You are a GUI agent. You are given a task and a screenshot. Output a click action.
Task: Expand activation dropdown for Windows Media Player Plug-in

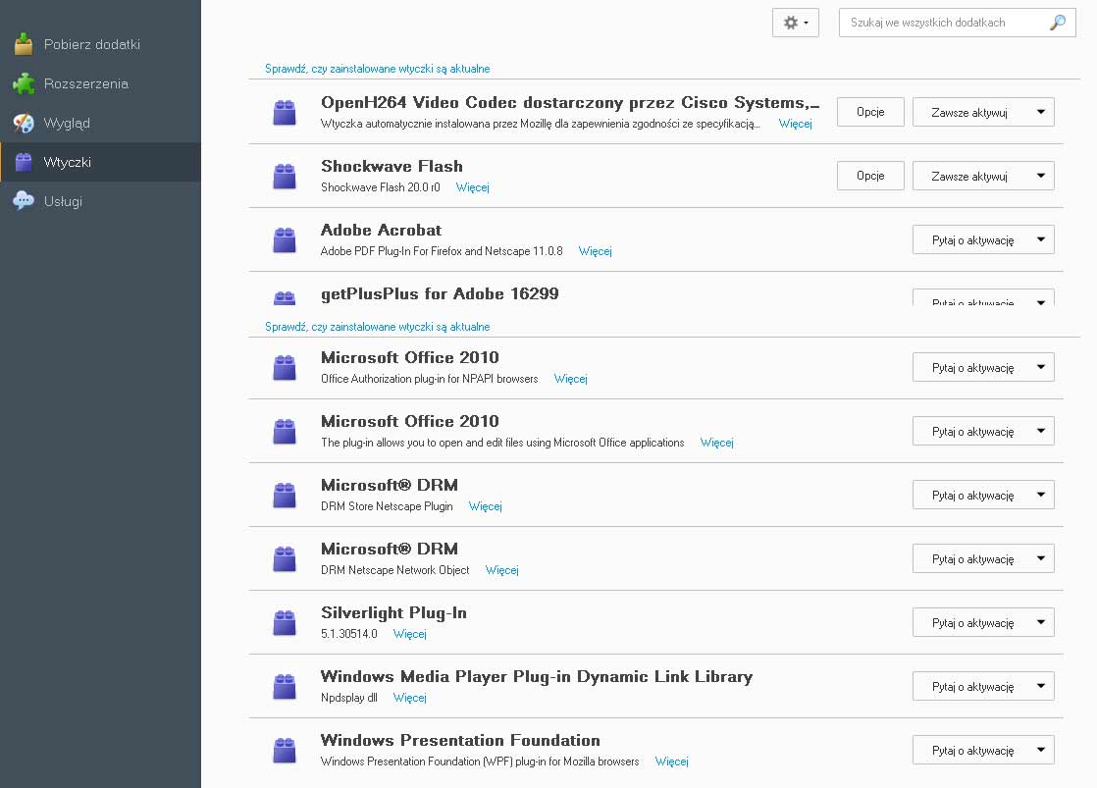(x=983, y=686)
